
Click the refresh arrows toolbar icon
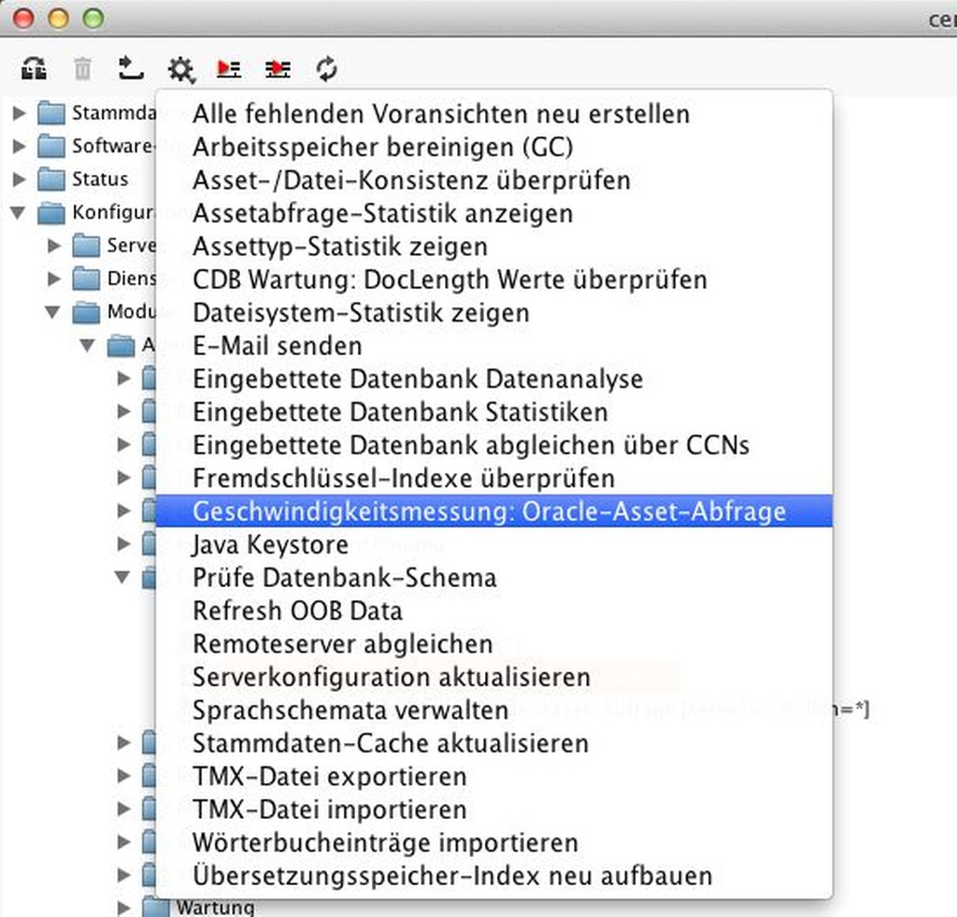click(x=326, y=68)
